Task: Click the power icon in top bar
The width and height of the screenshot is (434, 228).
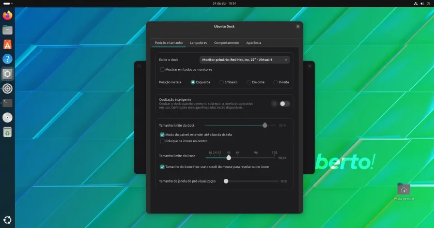Action: pos(428,4)
